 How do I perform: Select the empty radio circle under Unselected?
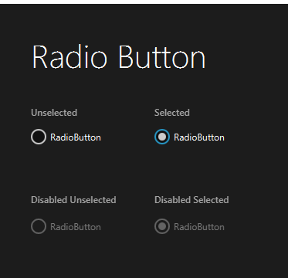(x=39, y=137)
